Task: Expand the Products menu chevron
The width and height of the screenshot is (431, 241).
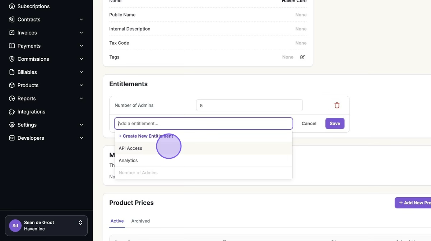Action: 82,85
